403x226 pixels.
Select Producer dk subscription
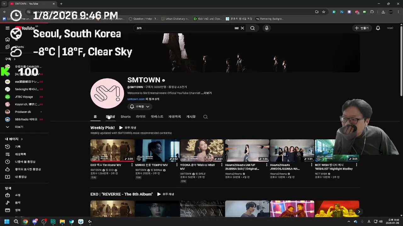[24, 112]
